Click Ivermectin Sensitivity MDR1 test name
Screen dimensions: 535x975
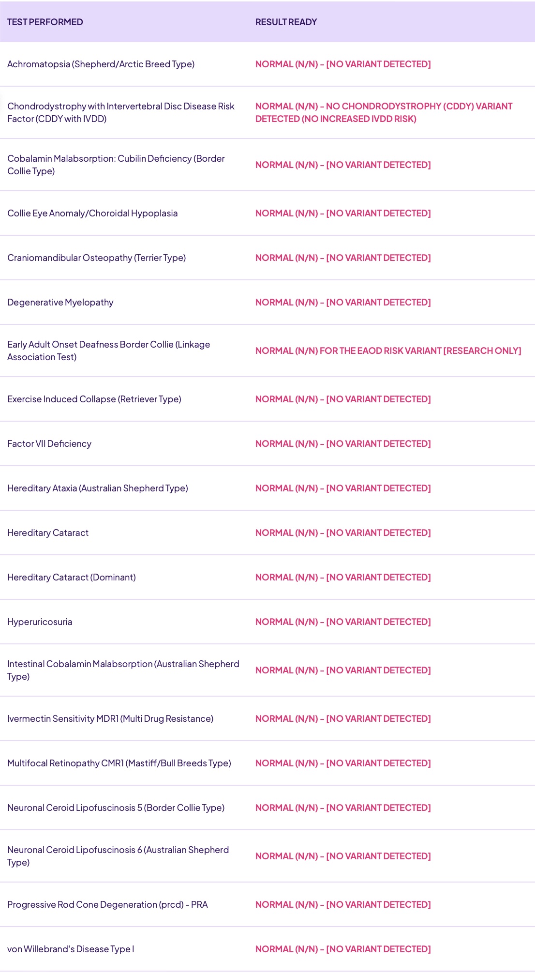[x=110, y=719]
